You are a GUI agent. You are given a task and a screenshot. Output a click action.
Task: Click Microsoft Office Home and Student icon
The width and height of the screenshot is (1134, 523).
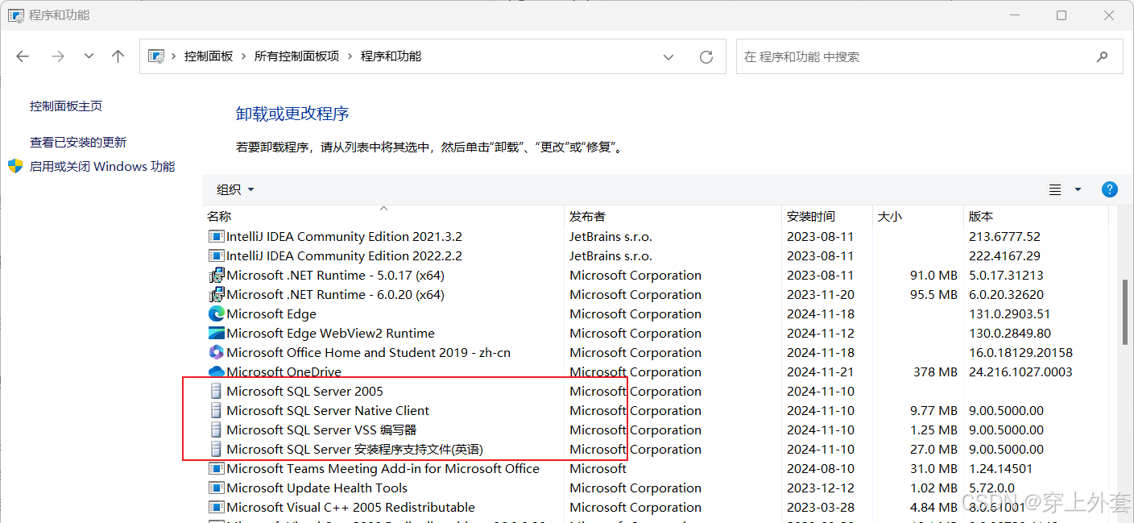216,353
